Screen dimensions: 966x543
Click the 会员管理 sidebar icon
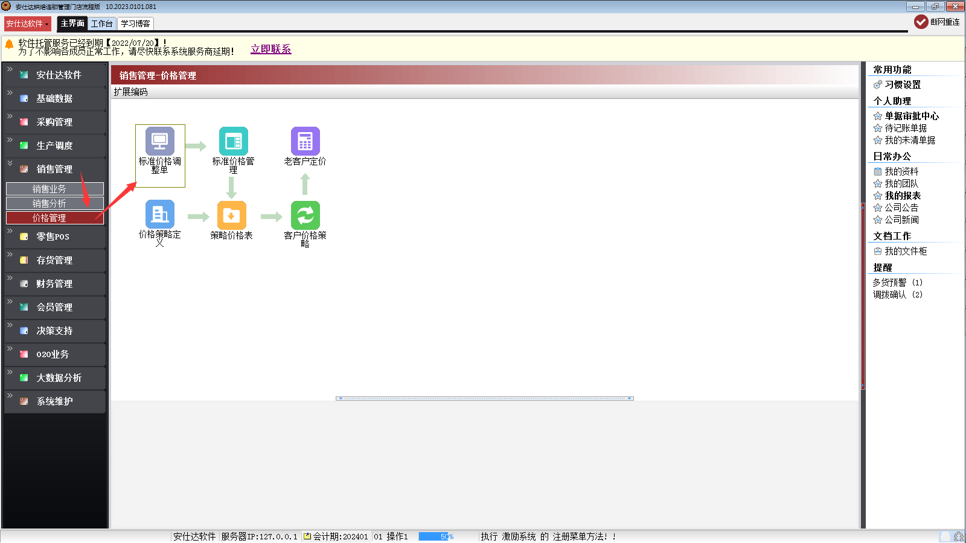[x=24, y=307]
